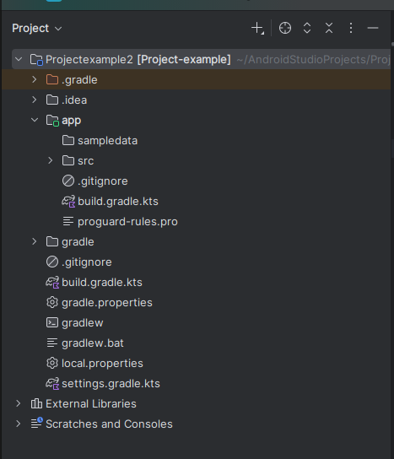Select the .idea folder name
The height and width of the screenshot is (459, 394).
[x=74, y=100]
